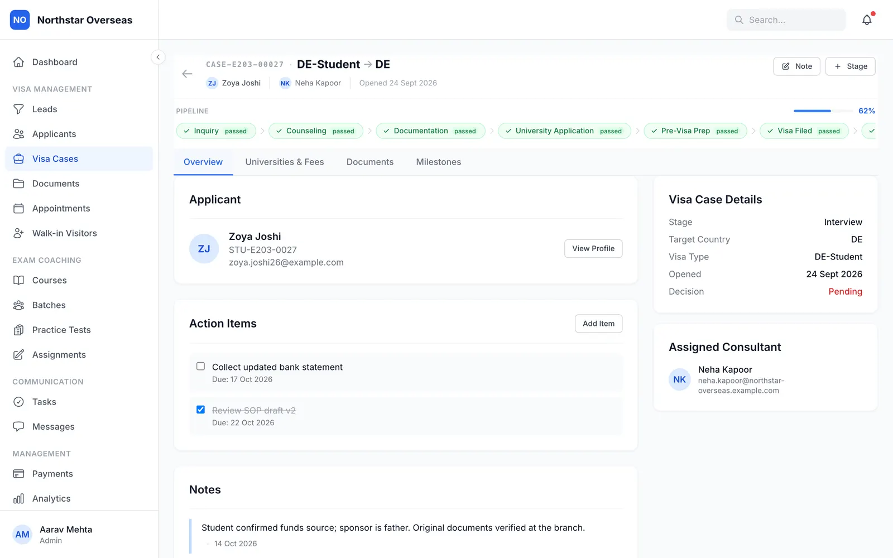Select the Inquiry pipeline stage

tap(216, 131)
